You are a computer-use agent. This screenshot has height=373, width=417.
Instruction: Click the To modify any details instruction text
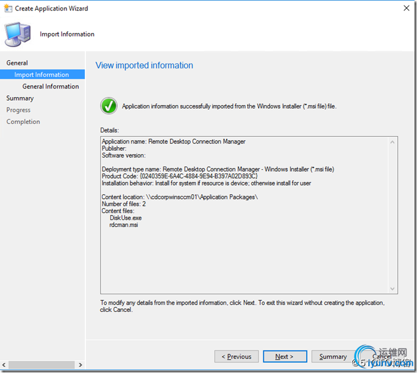coord(242,306)
